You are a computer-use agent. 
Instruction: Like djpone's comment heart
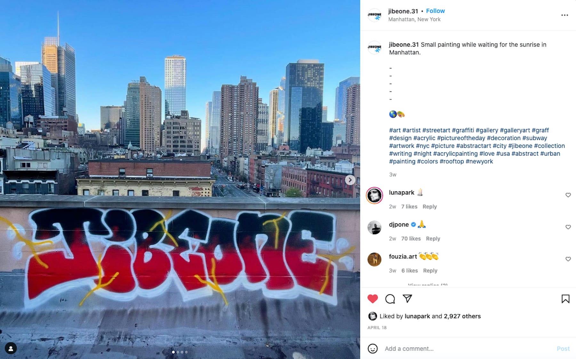(x=568, y=227)
